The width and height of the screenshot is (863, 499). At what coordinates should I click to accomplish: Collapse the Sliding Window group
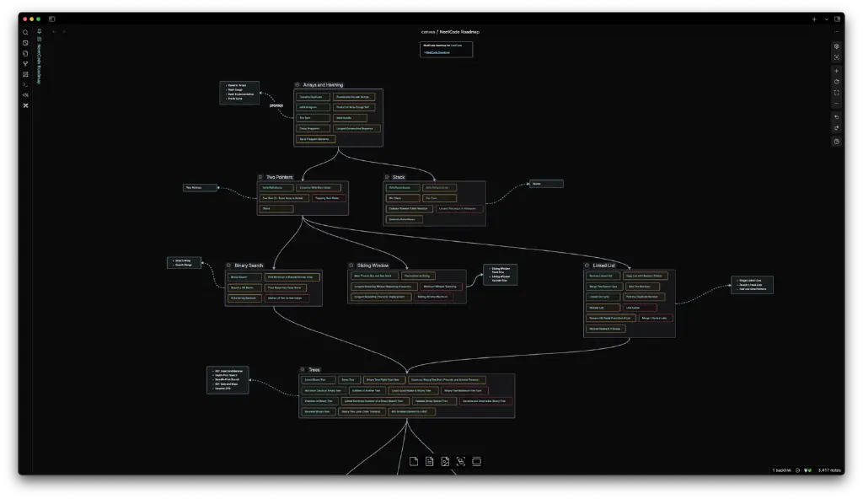(351, 265)
